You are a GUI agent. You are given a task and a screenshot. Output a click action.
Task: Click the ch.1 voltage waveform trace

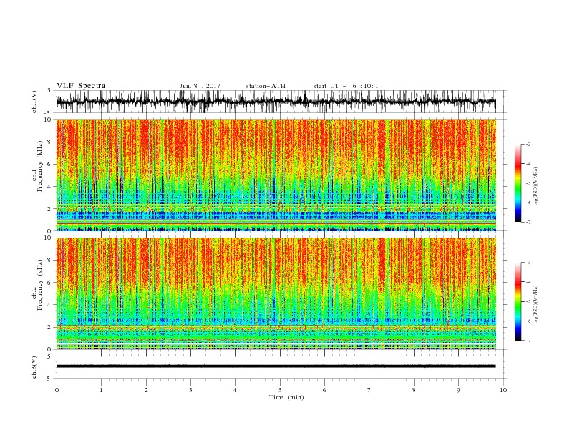pyautogui.click(x=276, y=102)
